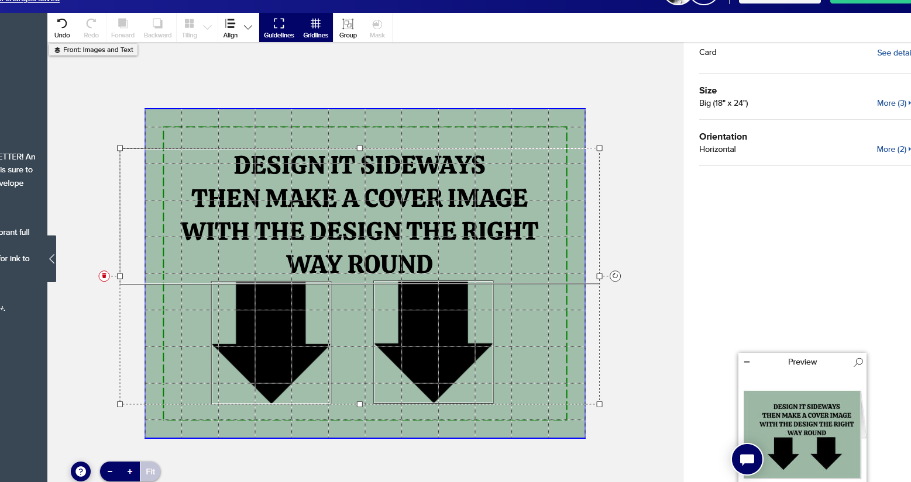Send selection Backward

(157, 28)
